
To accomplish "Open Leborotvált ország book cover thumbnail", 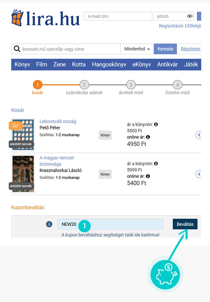I will (23, 135).
